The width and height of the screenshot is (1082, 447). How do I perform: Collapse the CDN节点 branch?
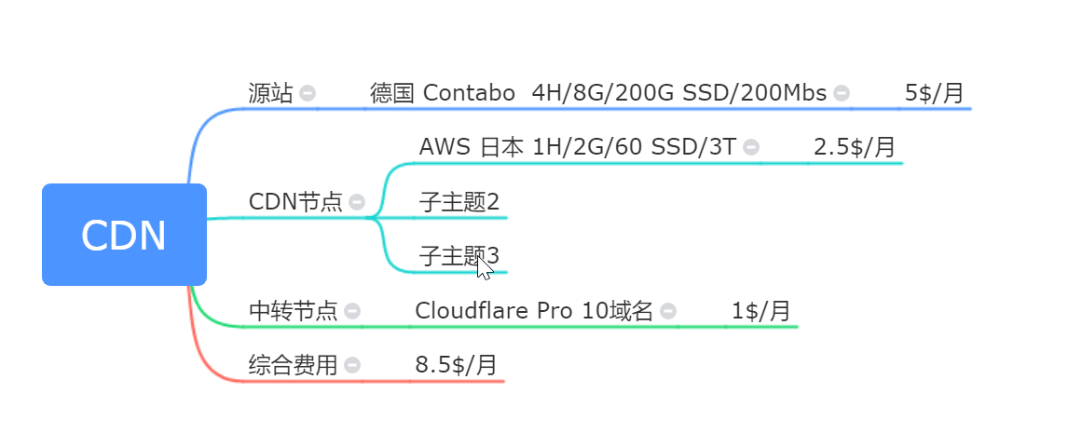pyautogui.click(x=357, y=202)
